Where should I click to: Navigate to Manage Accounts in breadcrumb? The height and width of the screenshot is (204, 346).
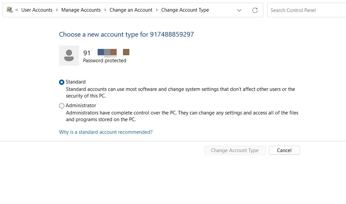click(81, 10)
